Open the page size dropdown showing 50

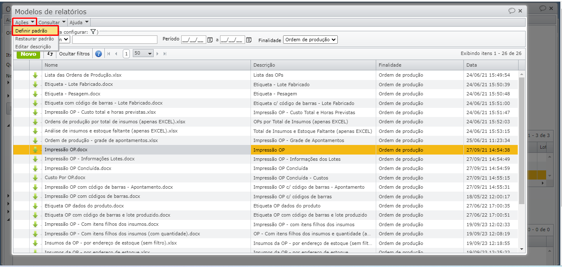pos(143,54)
